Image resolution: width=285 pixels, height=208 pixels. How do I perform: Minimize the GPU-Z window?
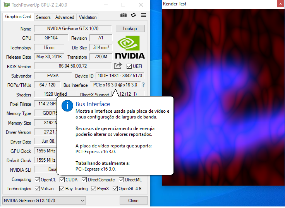(x=106, y=5)
